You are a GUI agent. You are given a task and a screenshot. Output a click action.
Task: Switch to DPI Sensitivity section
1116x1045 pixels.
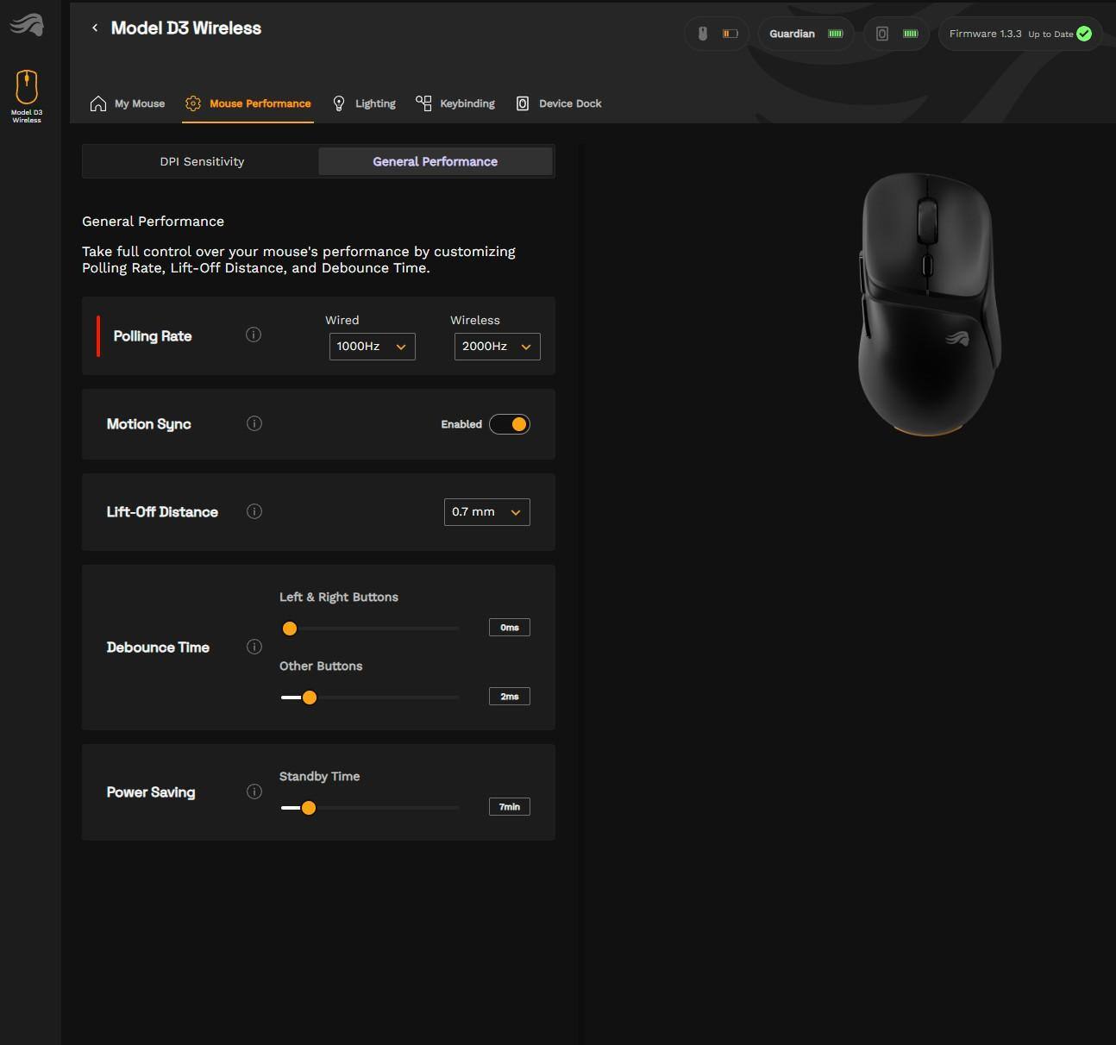coord(202,161)
